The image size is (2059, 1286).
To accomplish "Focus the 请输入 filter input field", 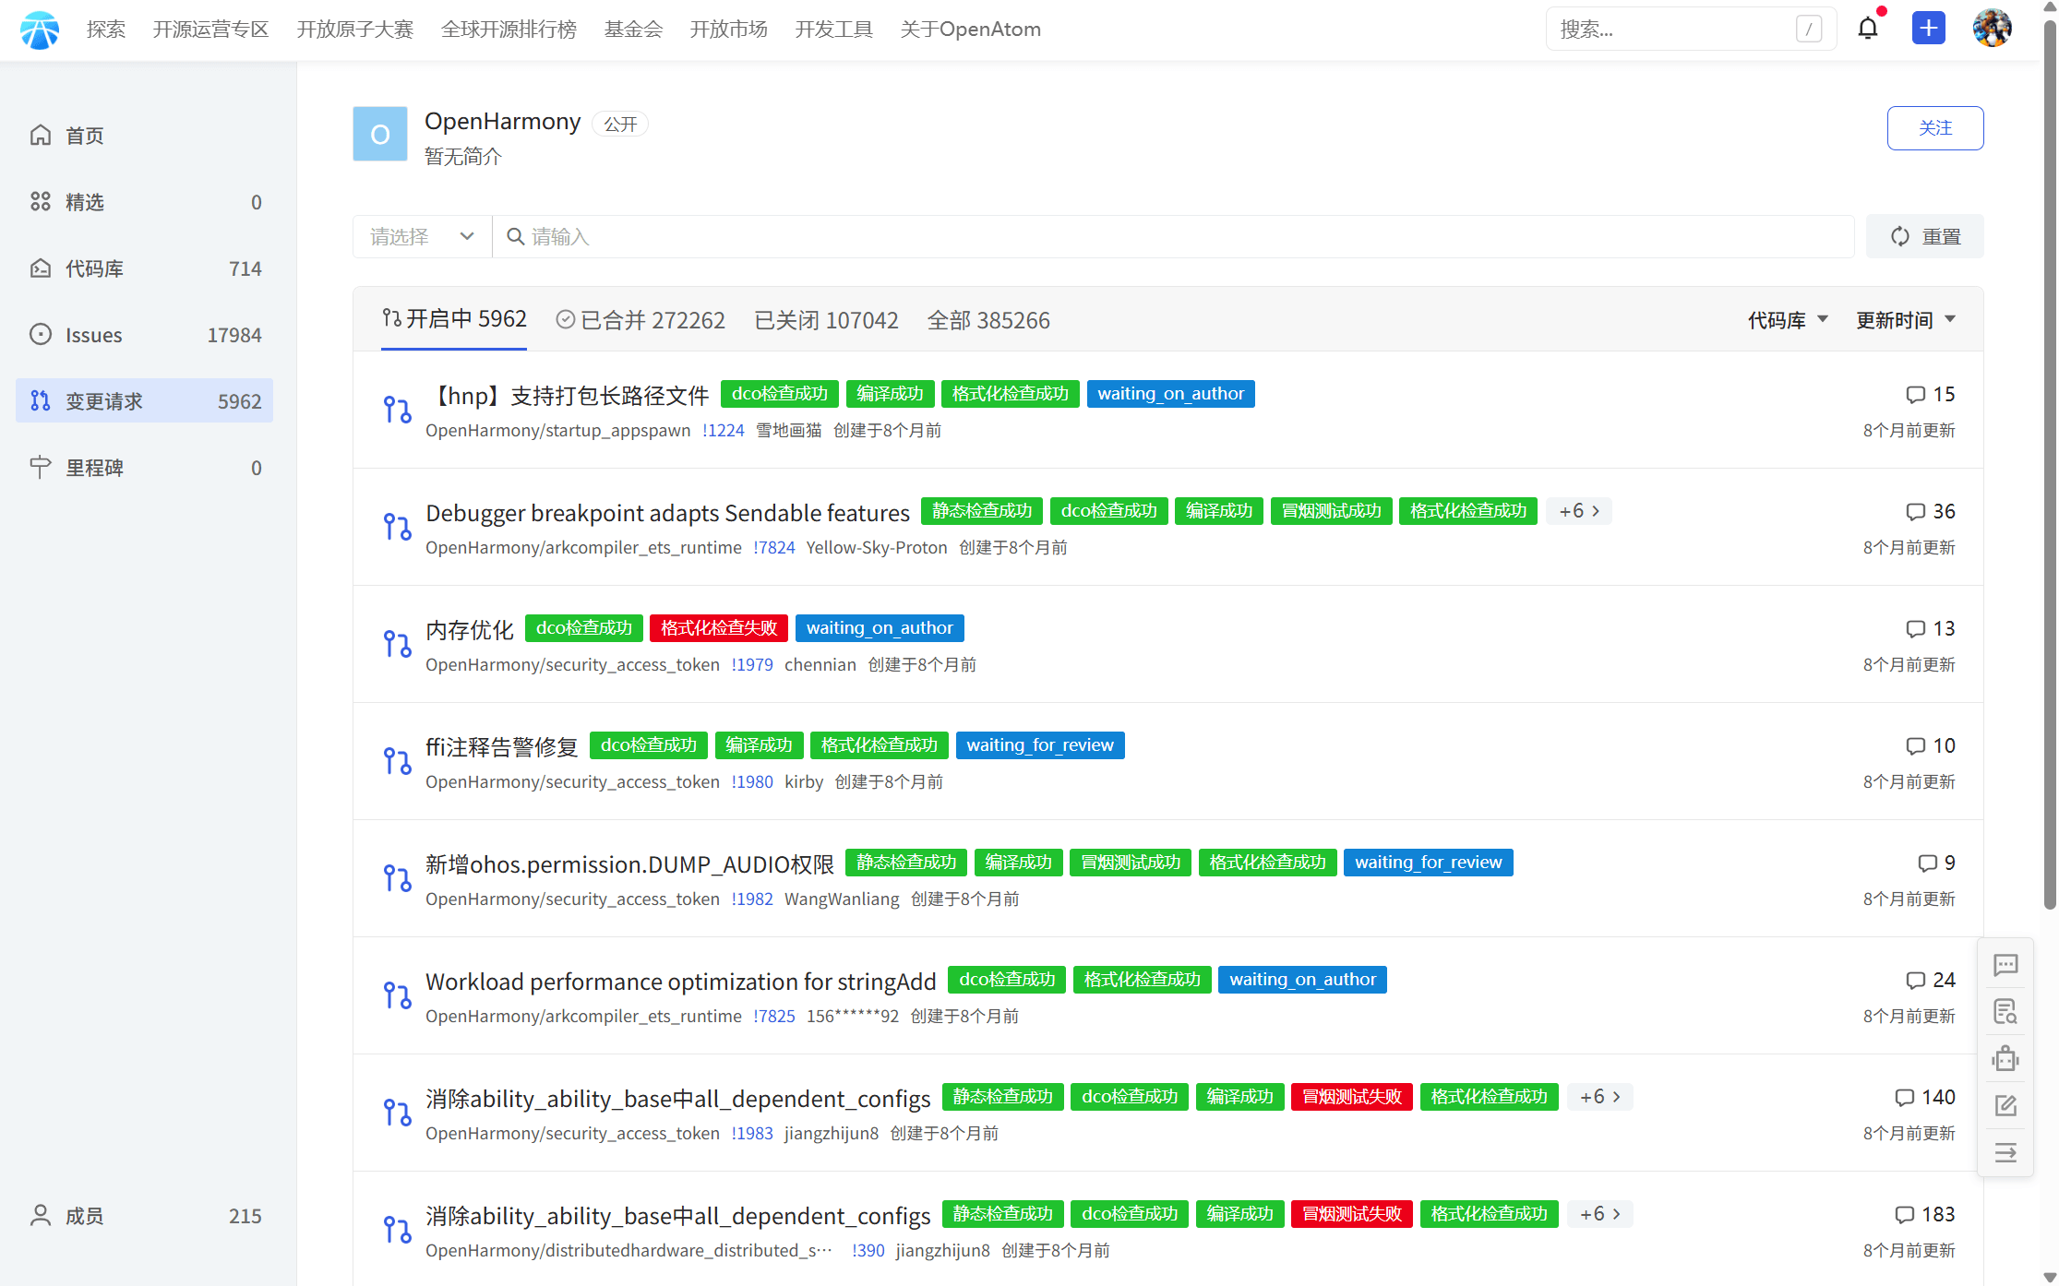I will point(1173,237).
